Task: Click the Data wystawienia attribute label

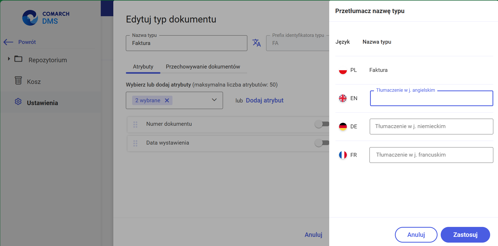Action: point(168,143)
